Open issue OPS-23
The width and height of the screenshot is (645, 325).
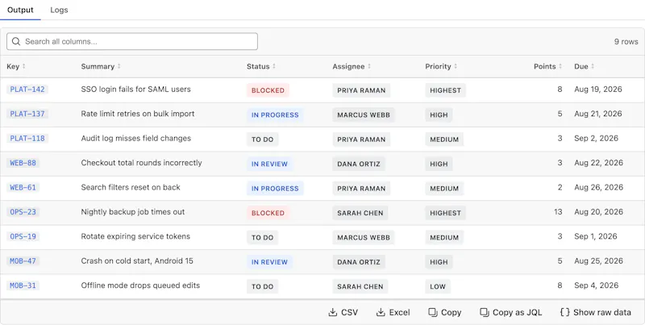[23, 212]
